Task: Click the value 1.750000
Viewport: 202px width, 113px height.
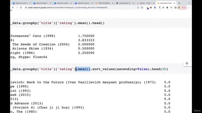Action: 86,36
